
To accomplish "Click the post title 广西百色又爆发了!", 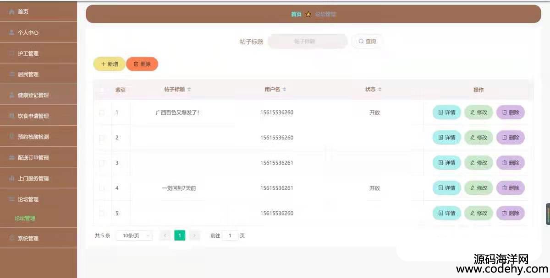I will tap(177, 112).
